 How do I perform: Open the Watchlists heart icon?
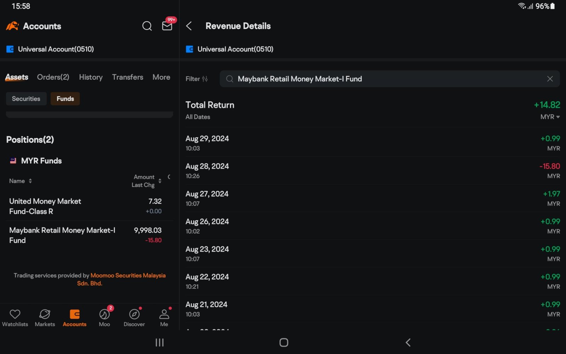coord(15,314)
